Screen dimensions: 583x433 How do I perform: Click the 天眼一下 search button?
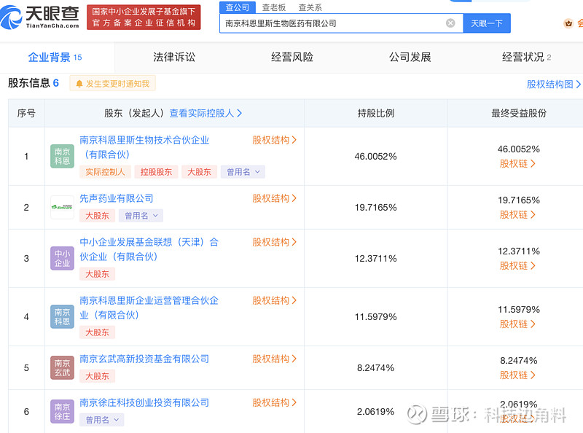coord(487,23)
